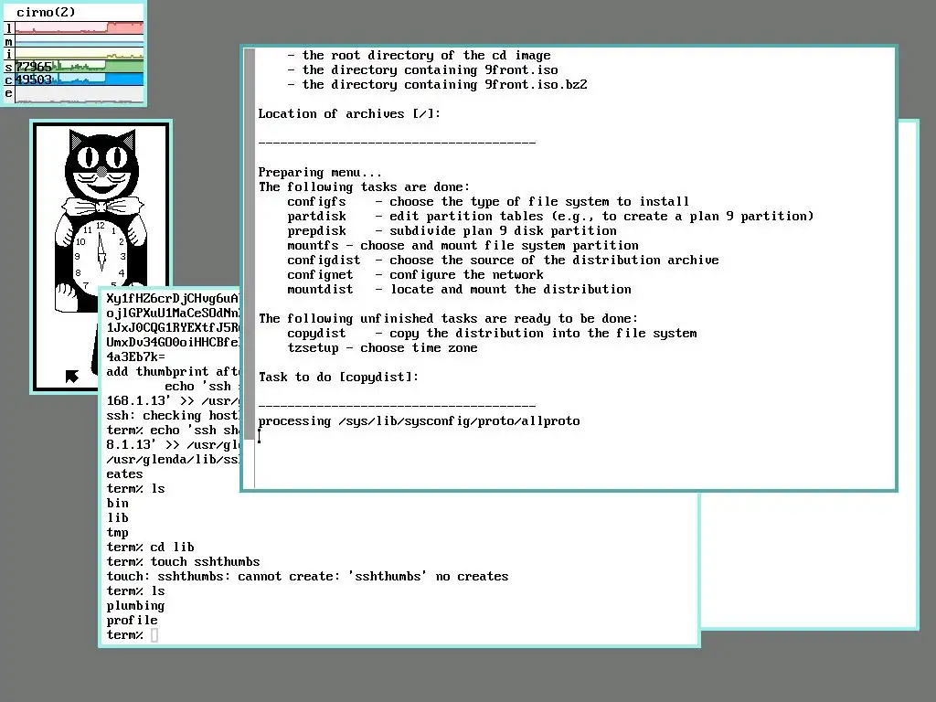
Task: Click the 'mountfs' task line
Action: pos(463,245)
